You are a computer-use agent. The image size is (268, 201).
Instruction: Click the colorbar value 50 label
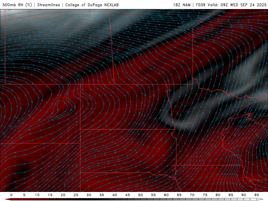[140, 195]
